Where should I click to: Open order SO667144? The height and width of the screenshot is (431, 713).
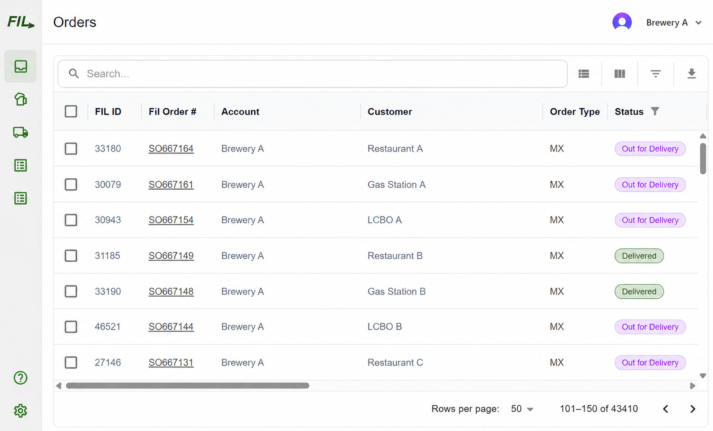click(171, 327)
